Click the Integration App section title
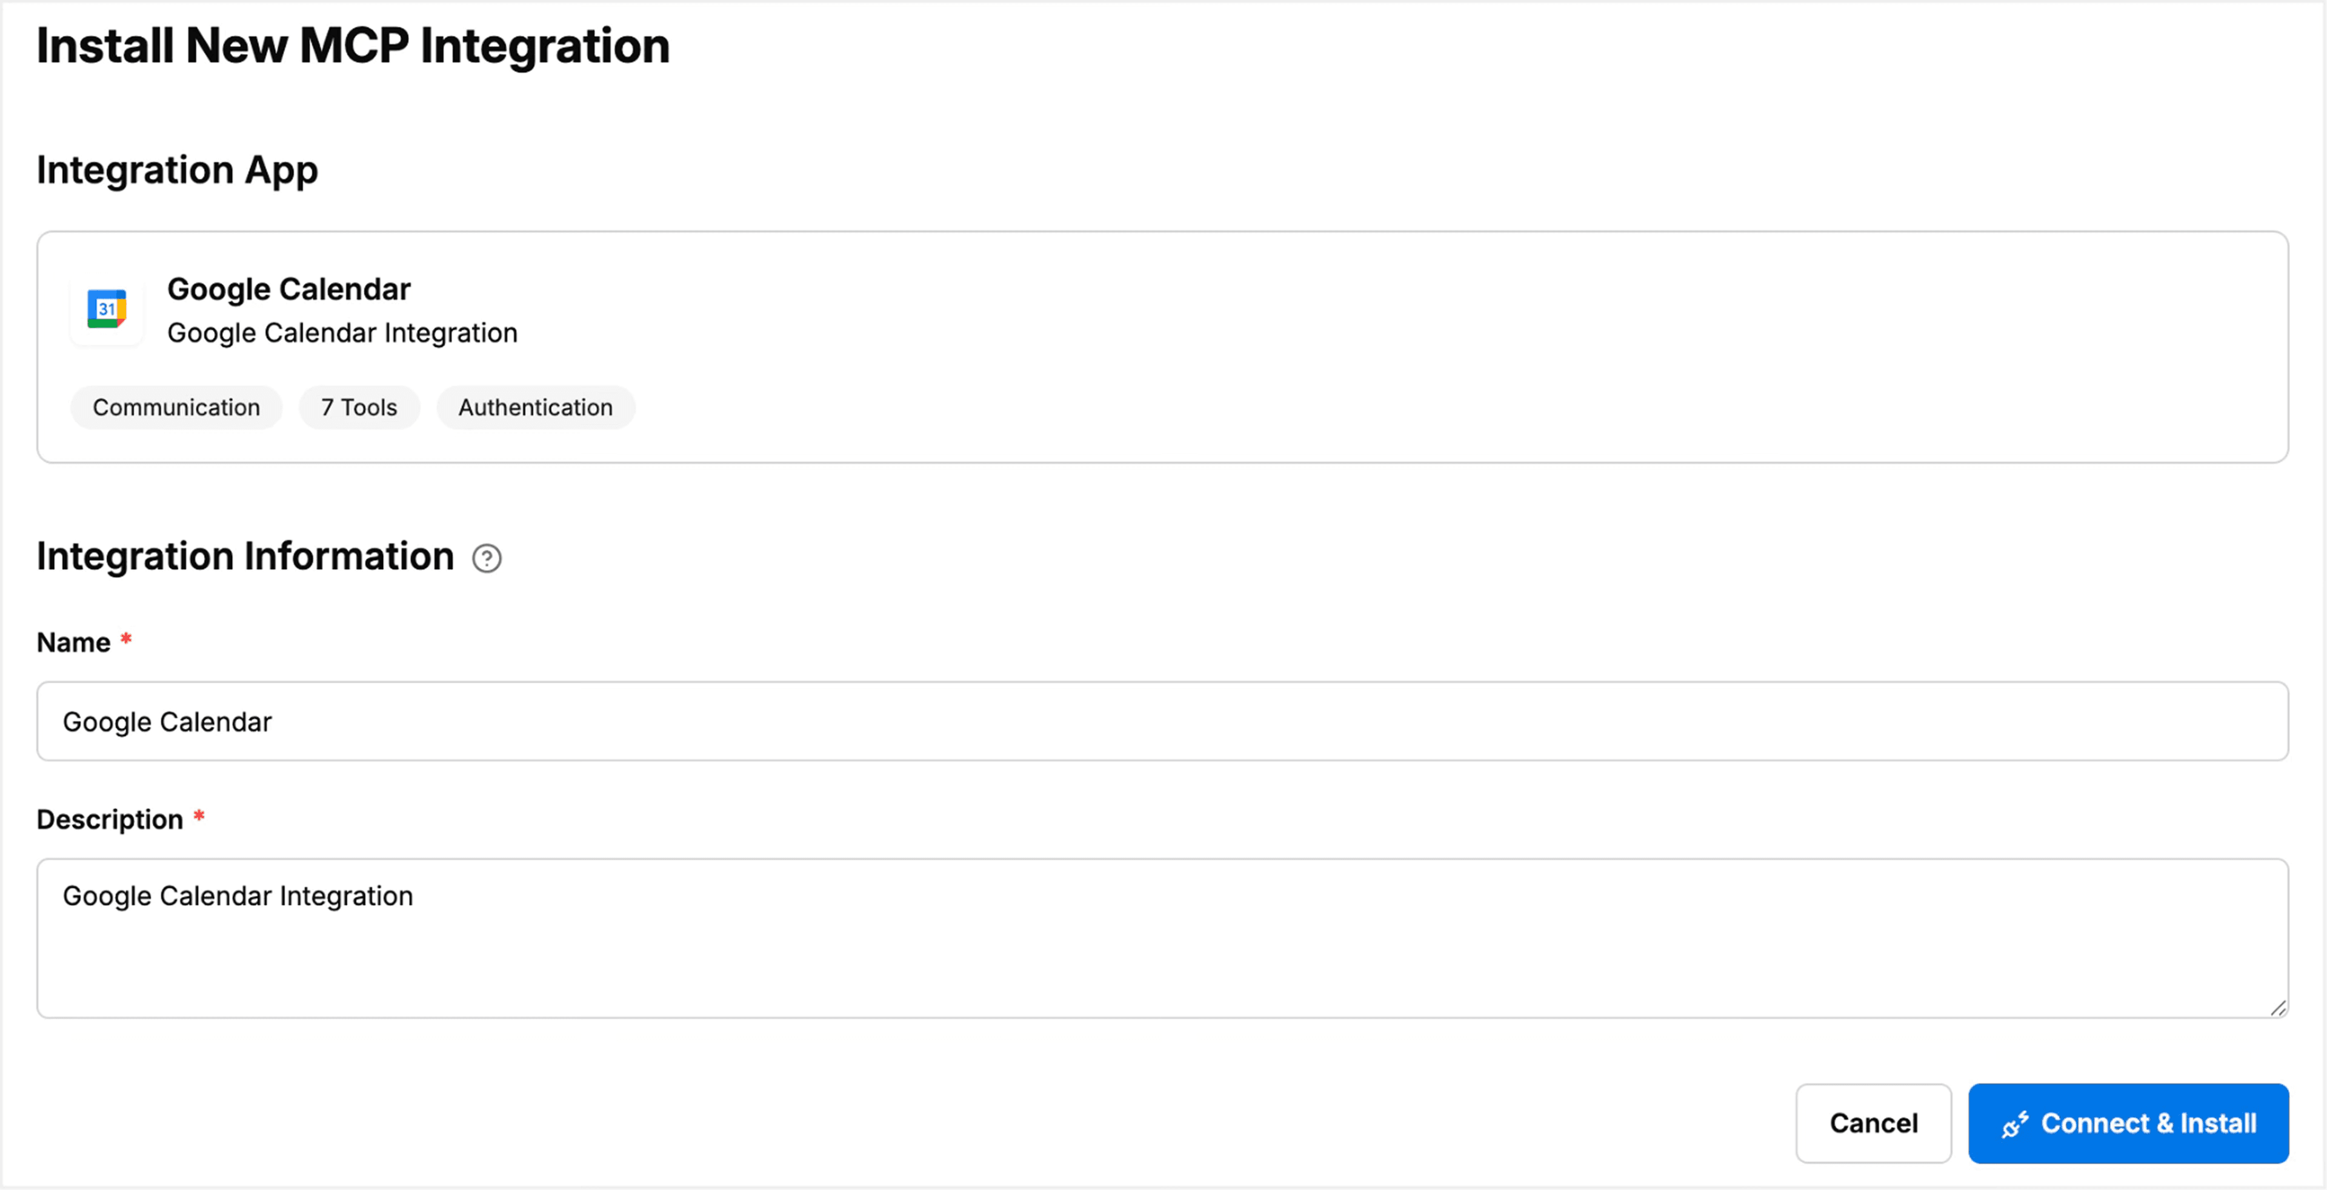Viewport: 2327px width, 1190px height. 177,170
